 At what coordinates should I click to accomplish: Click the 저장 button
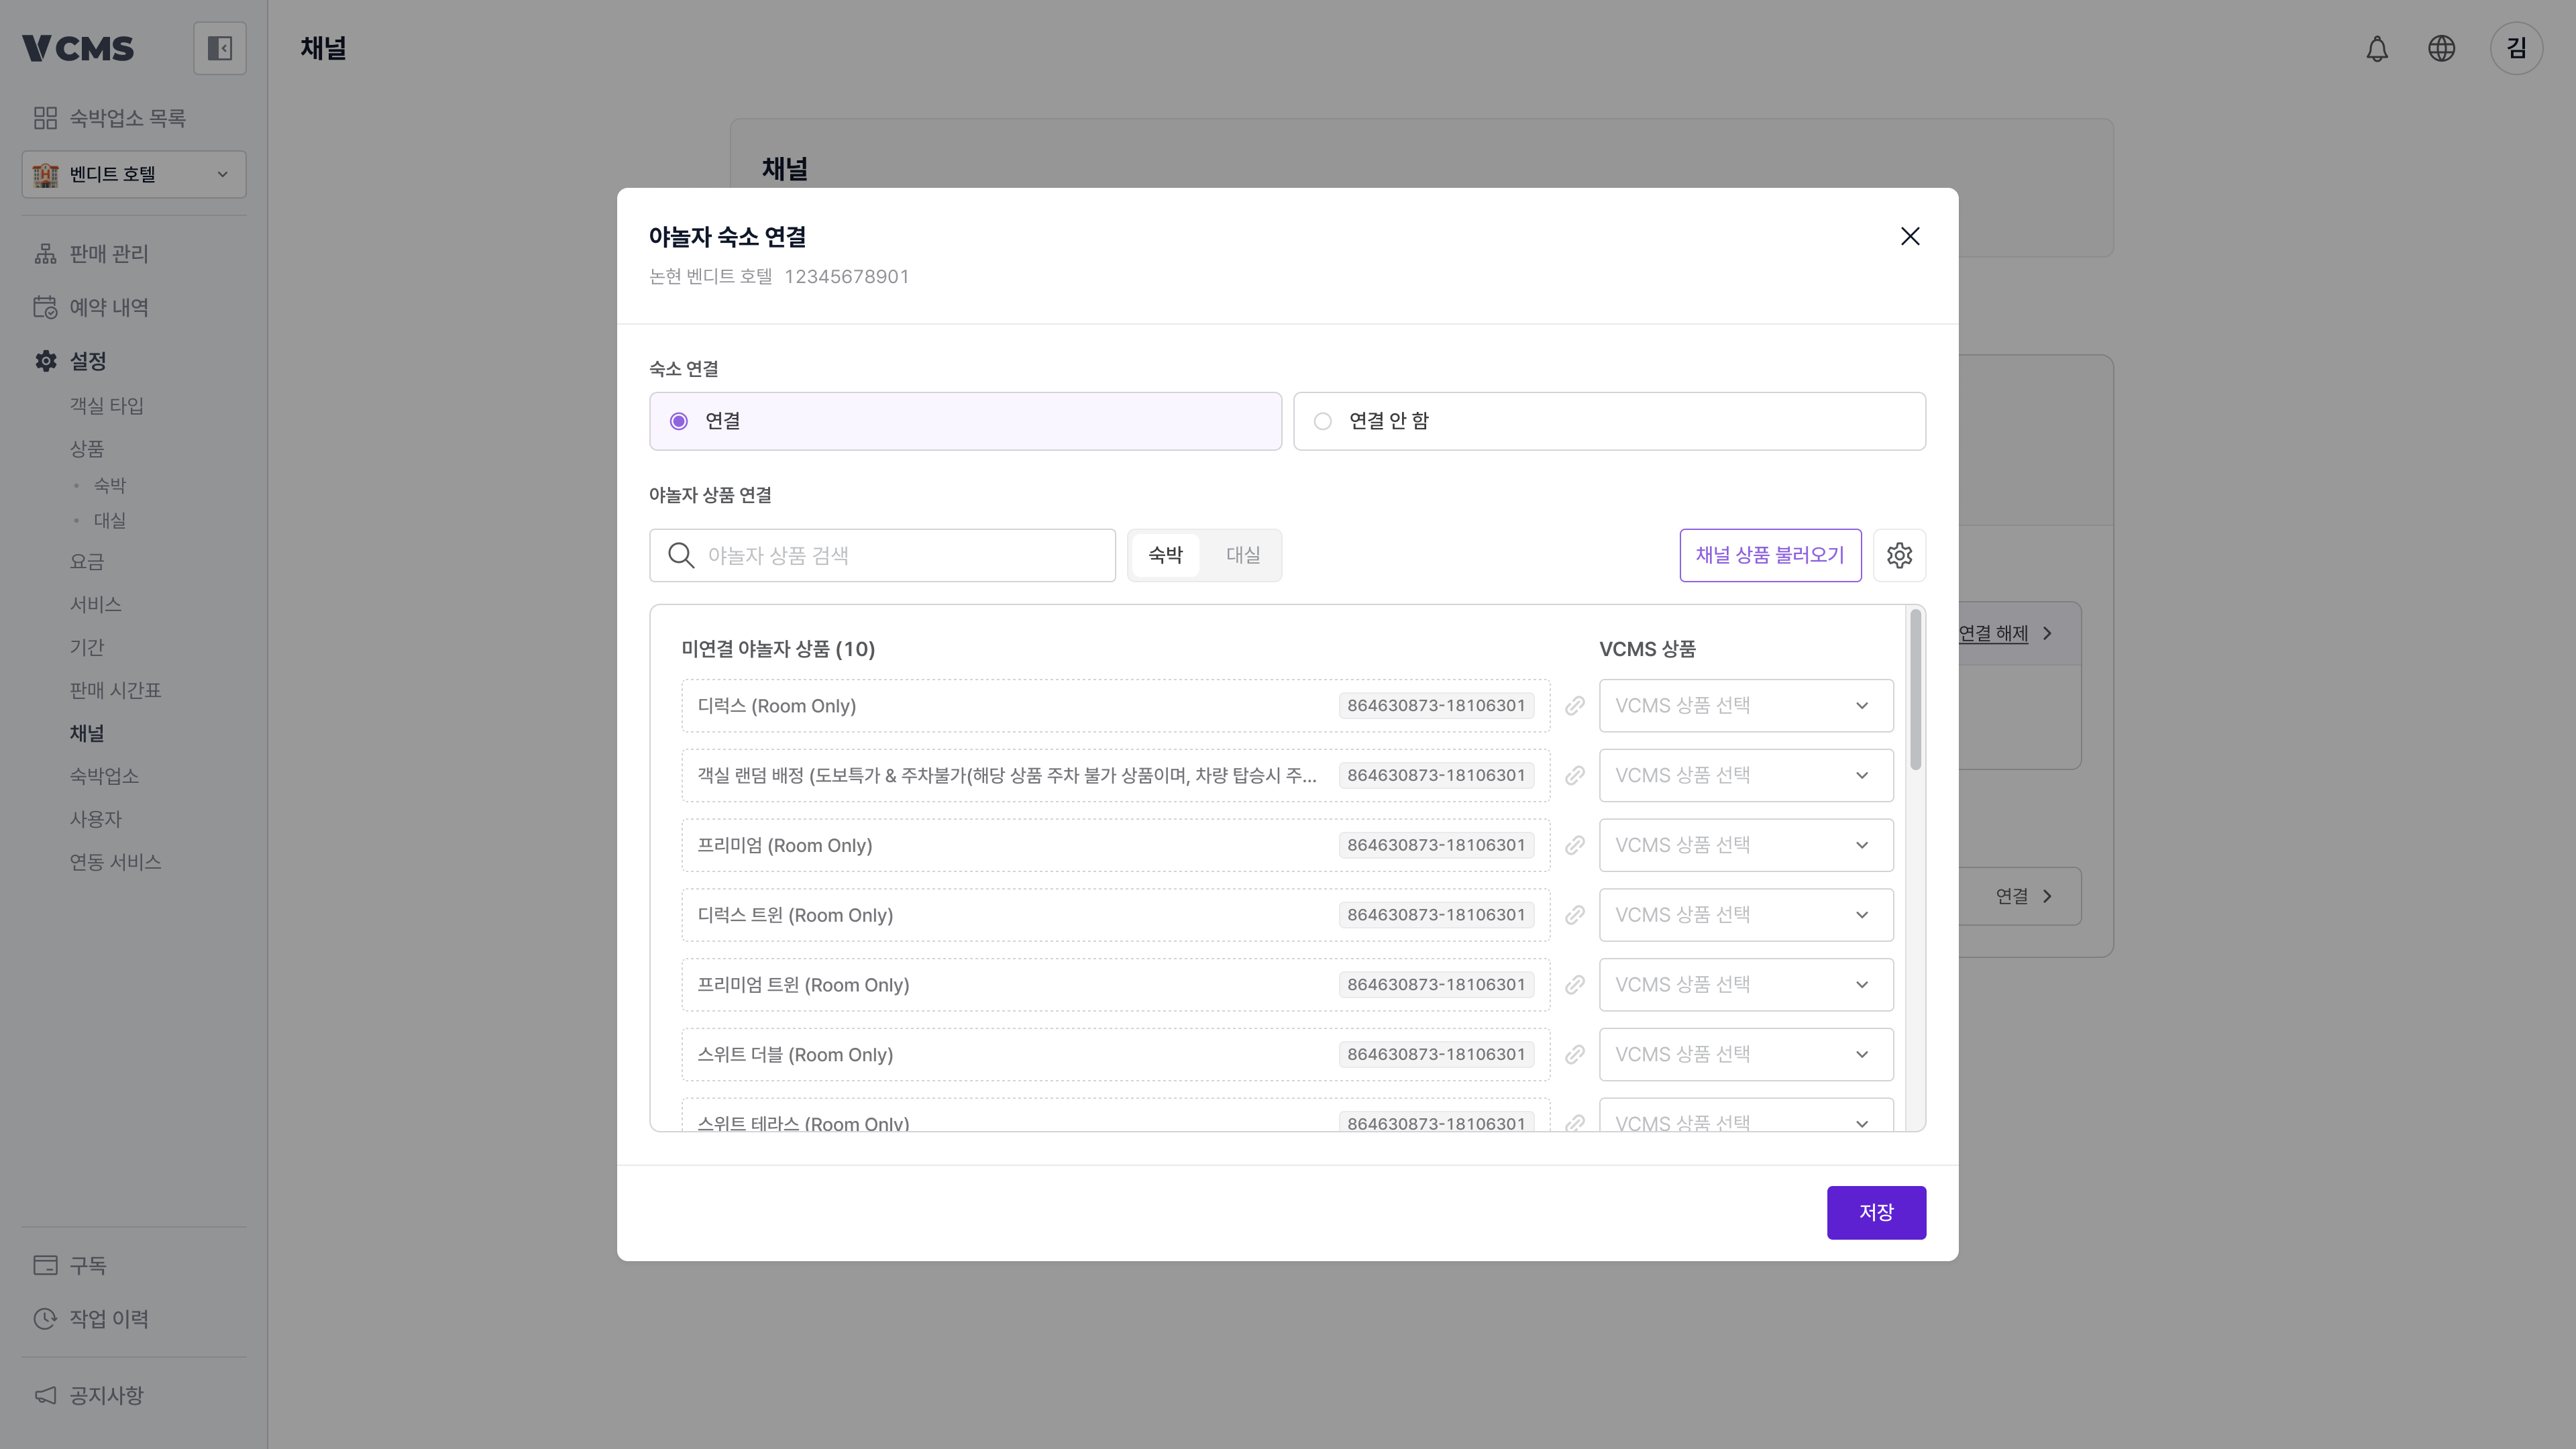click(1876, 1212)
